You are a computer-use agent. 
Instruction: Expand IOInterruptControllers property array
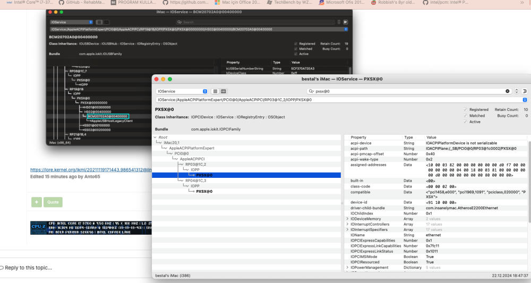point(347,225)
